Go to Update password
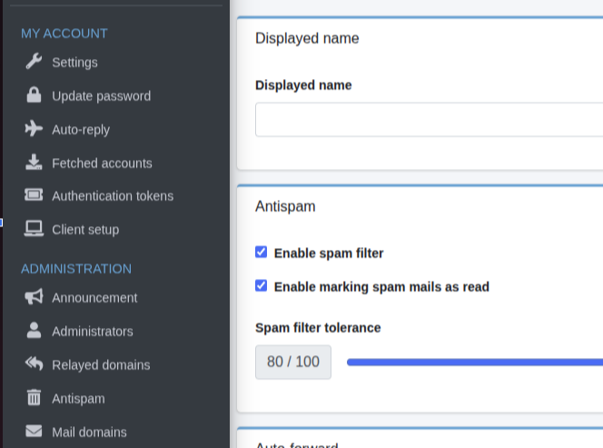This screenshot has height=448, width=603. click(101, 95)
